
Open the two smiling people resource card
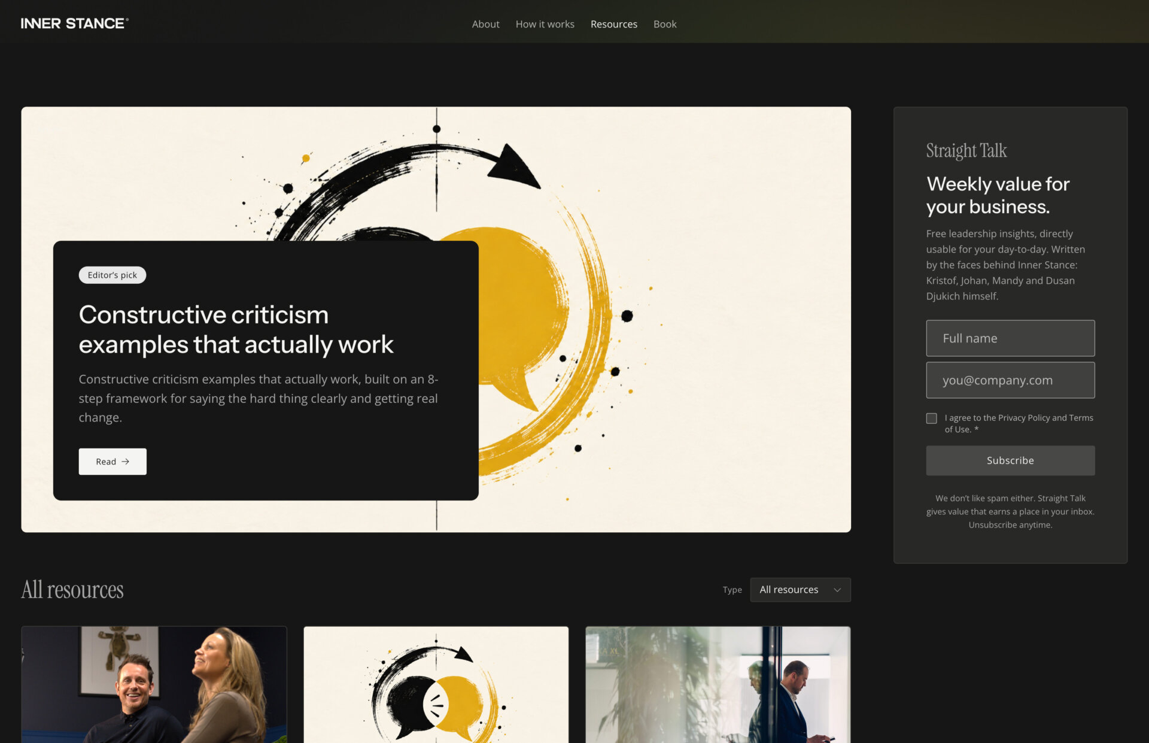click(x=154, y=684)
